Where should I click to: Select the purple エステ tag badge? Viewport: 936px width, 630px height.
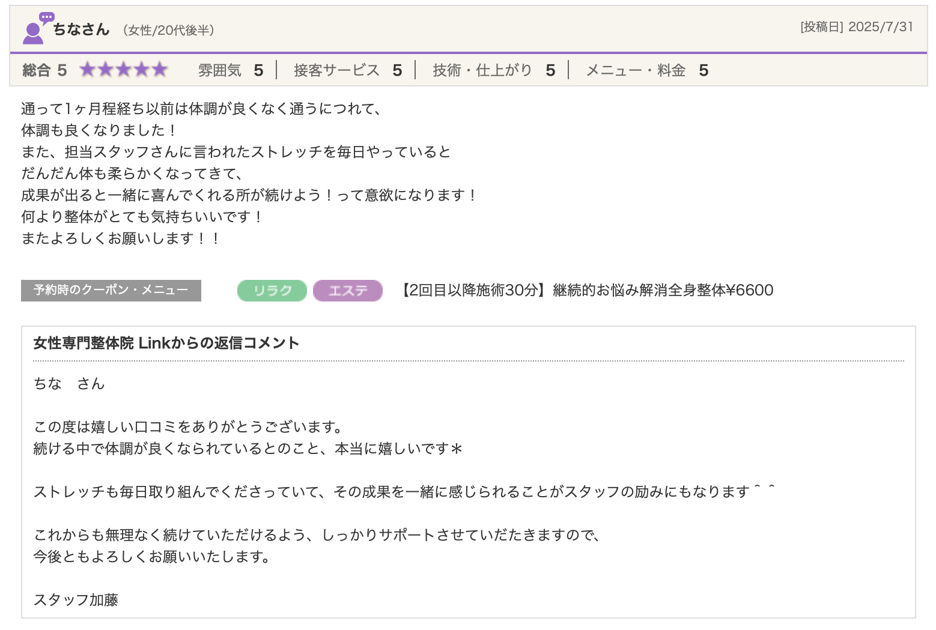click(347, 291)
